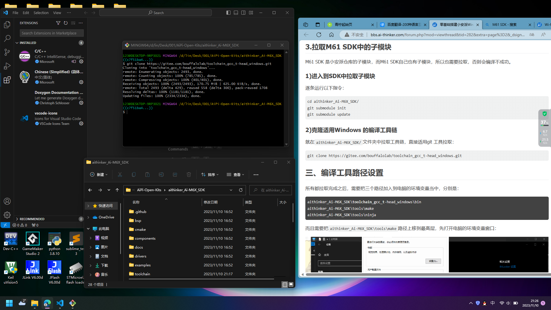Click AiPi-Open-Kits in the address breadcrumb

[149, 190]
